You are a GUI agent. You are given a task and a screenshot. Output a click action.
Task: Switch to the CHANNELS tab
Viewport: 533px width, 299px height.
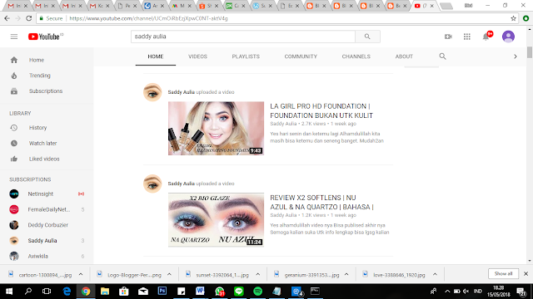coord(356,56)
